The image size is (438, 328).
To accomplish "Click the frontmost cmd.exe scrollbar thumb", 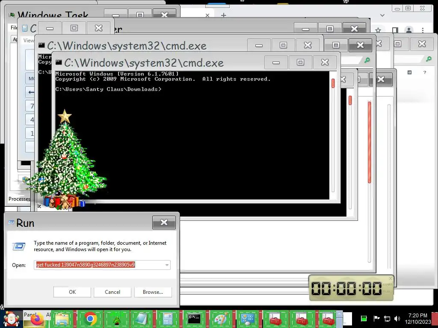I will [x=333, y=83].
